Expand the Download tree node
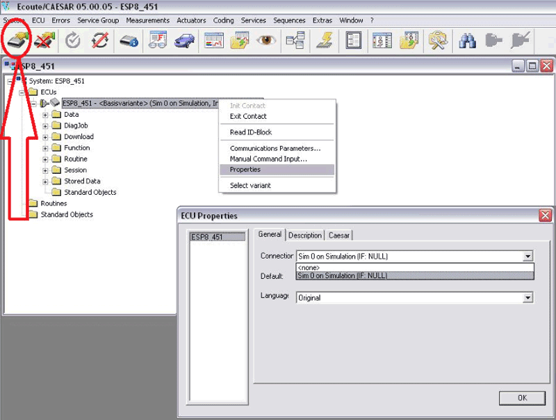Image resolution: width=556 pixels, height=420 pixels. click(45, 137)
